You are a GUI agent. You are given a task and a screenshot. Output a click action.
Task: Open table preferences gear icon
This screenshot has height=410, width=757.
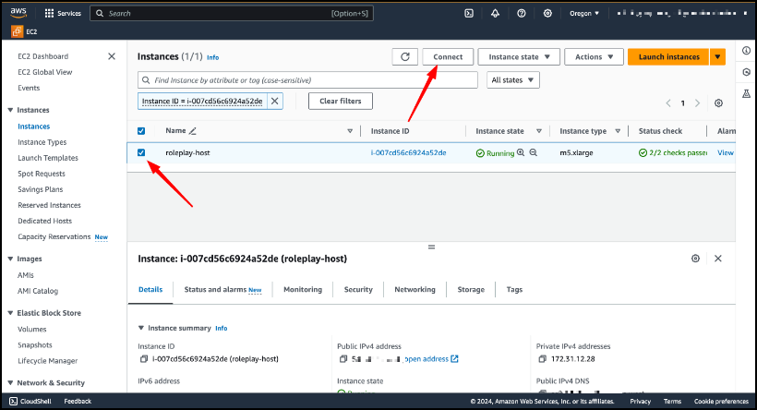click(x=718, y=102)
